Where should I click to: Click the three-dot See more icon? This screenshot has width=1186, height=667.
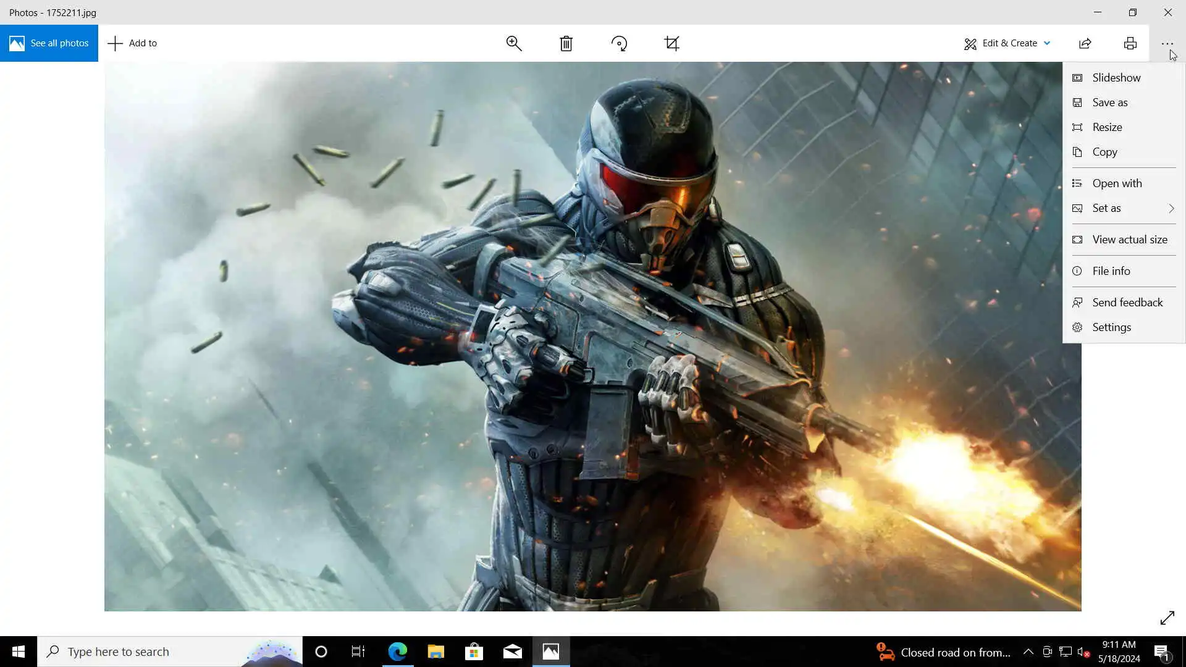tap(1167, 43)
